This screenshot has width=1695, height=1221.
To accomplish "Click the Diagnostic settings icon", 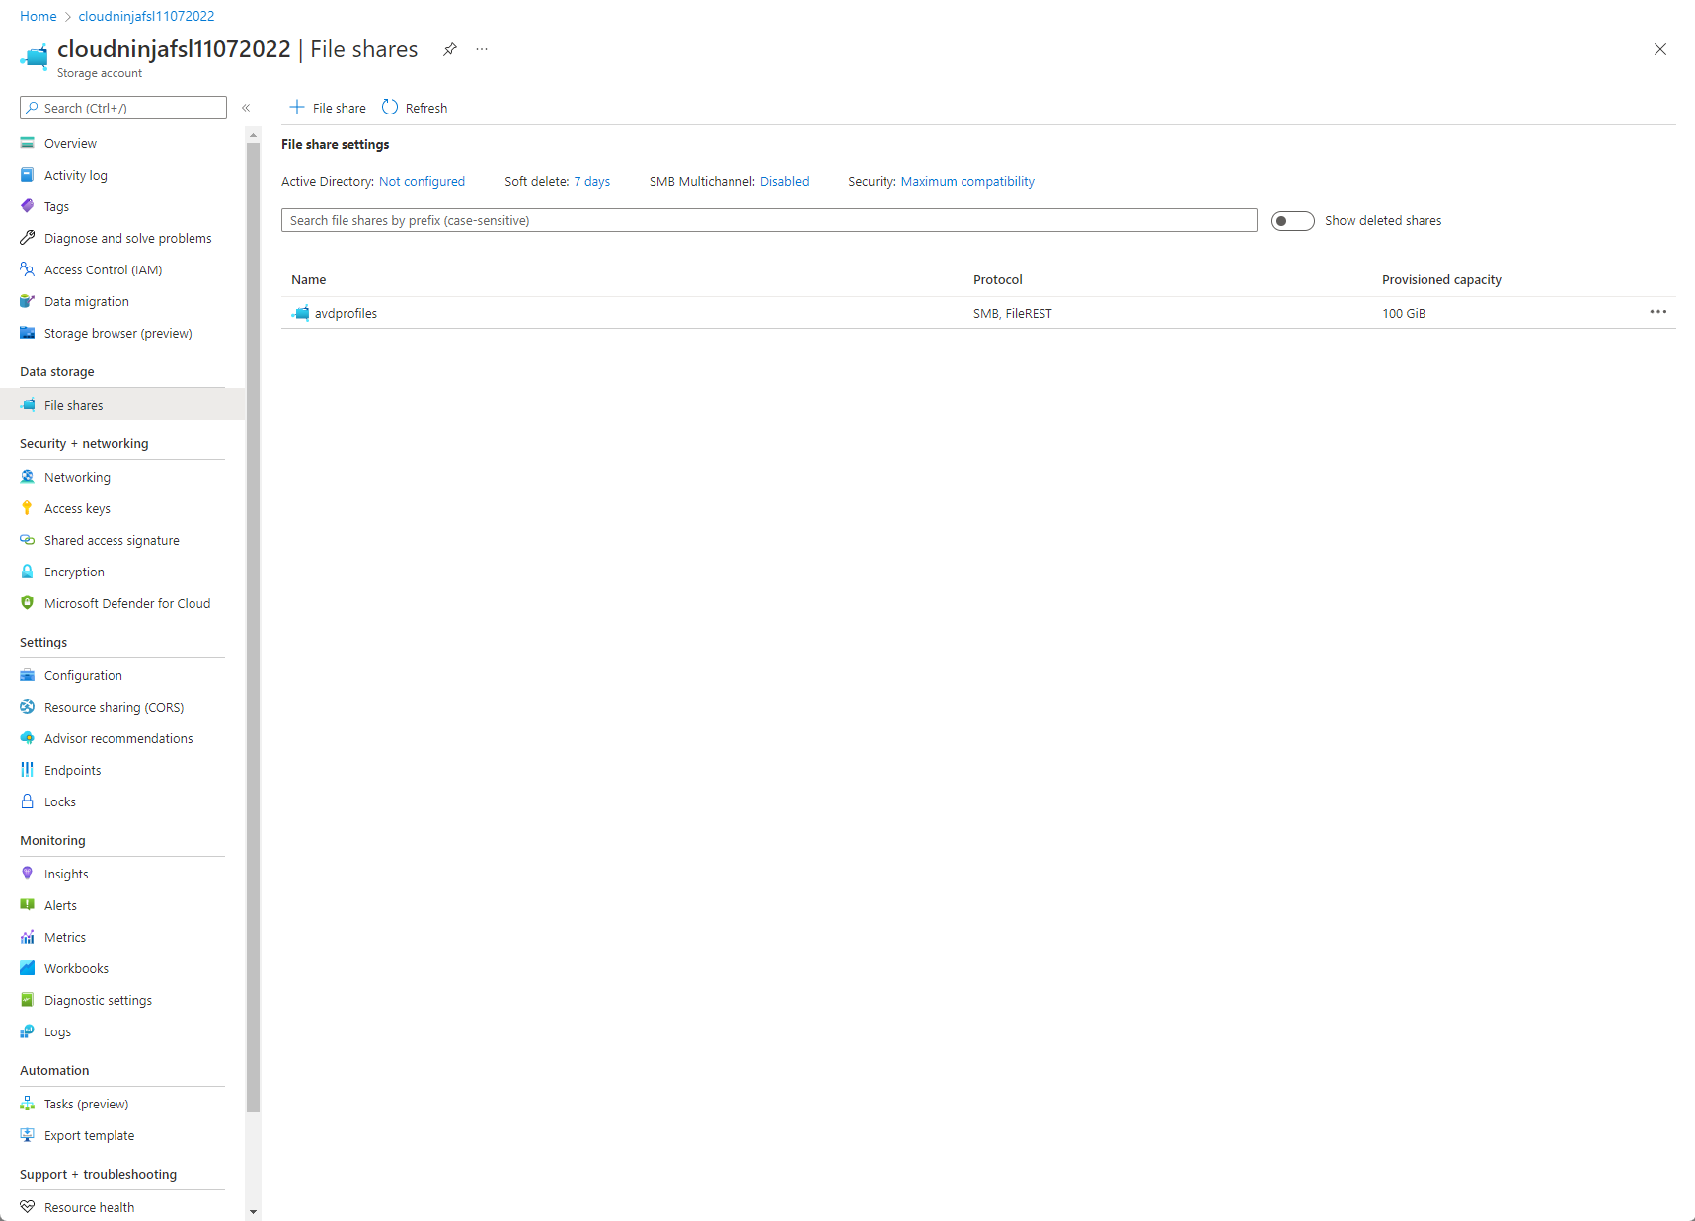I will tap(28, 1000).
